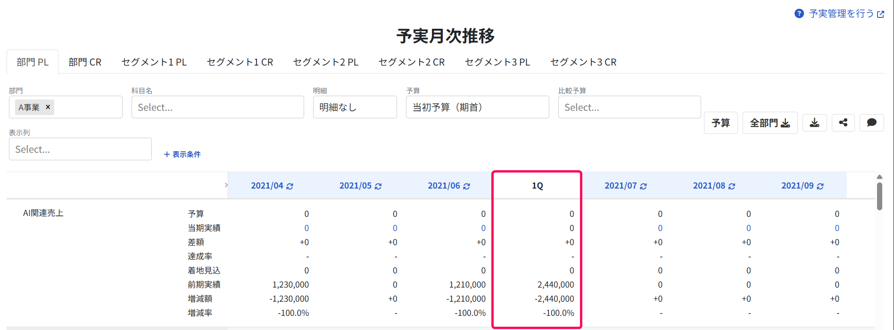Open the セグメント1 PL tab

tap(154, 62)
